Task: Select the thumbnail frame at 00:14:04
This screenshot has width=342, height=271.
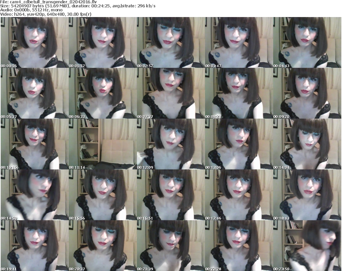Action: point(307,144)
